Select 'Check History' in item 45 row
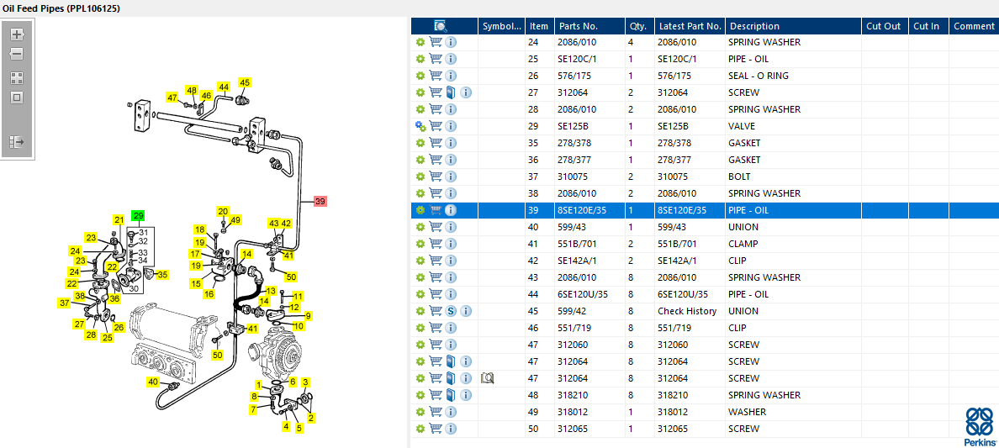 point(687,311)
